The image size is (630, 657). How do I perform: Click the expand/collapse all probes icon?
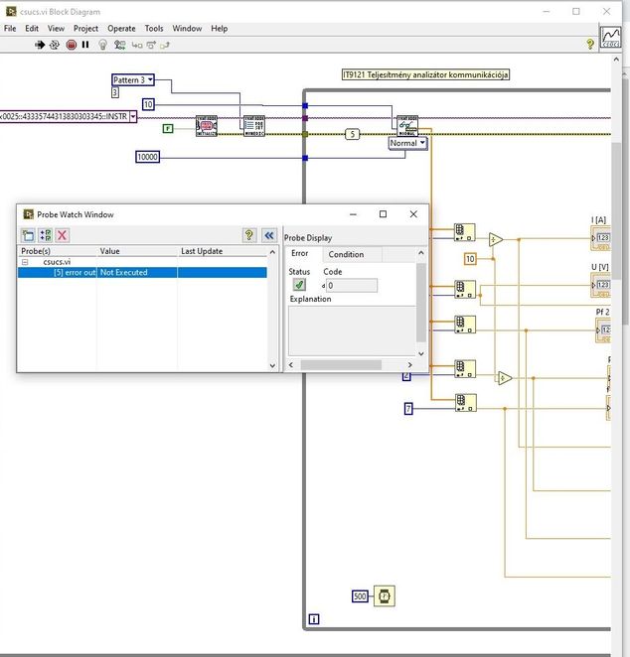pyautogui.click(x=46, y=235)
